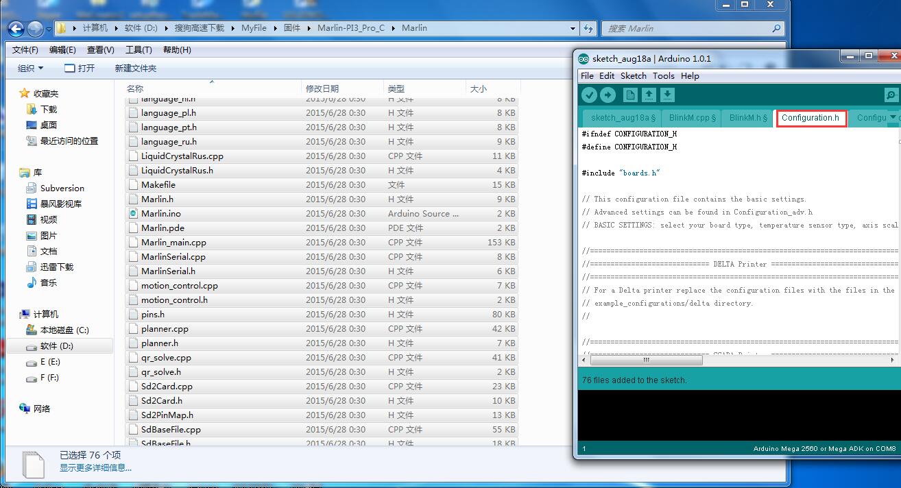901x488 pixels.
Task: Open the Arduino Tools menu
Action: 664,75
